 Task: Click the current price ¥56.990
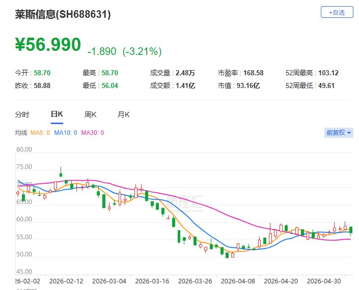[48, 44]
